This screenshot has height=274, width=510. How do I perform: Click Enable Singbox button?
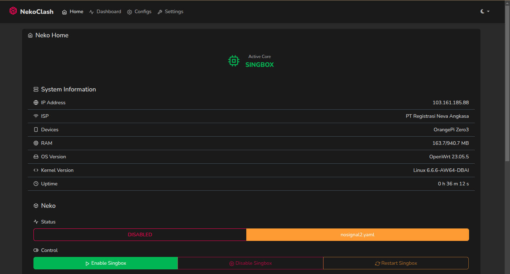106,263
